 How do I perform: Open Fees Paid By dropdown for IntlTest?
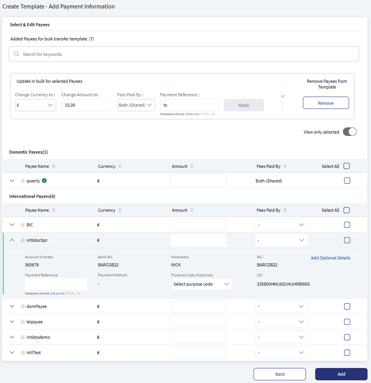click(281, 353)
